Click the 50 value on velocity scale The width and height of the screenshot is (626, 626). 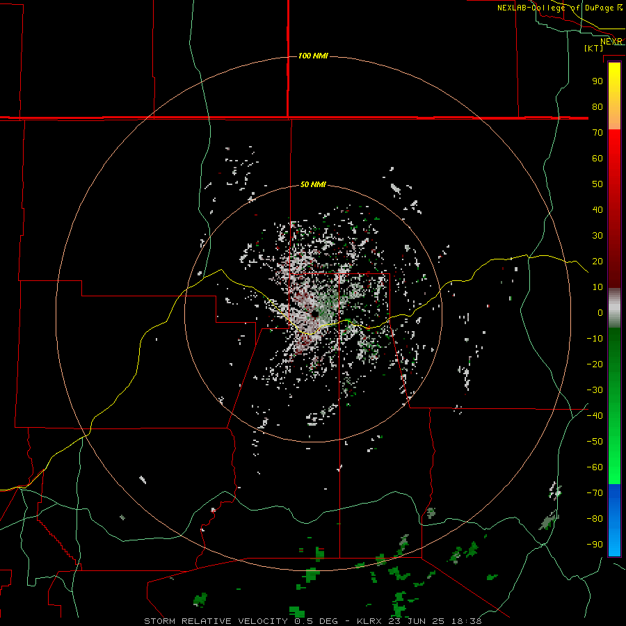[x=597, y=184]
